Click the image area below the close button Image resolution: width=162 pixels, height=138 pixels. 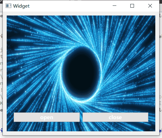(x=115, y=126)
